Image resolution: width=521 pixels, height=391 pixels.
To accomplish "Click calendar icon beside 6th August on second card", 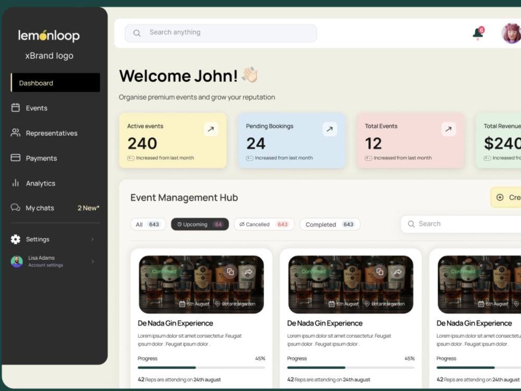I will 331,304.
